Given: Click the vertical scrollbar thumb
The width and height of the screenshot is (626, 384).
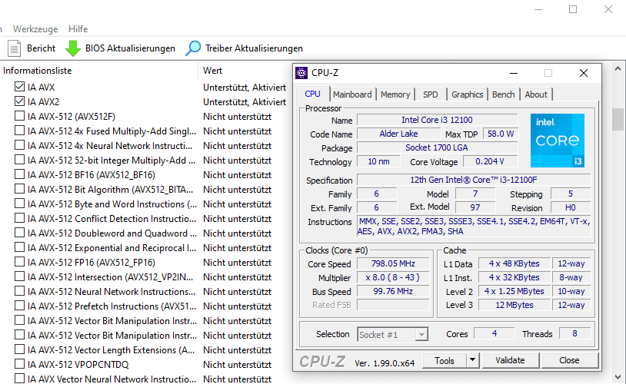Looking at the screenshot, I should [x=618, y=119].
